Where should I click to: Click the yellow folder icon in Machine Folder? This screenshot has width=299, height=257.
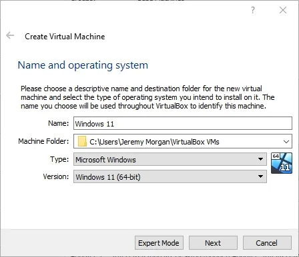pyautogui.click(x=82, y=141)
